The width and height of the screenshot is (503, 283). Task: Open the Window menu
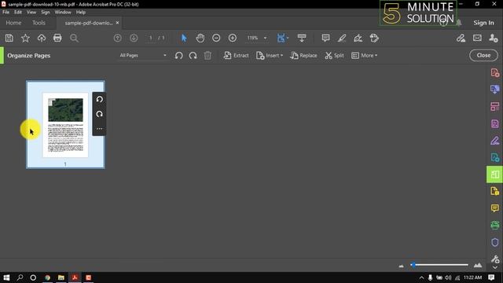[63, 13]
